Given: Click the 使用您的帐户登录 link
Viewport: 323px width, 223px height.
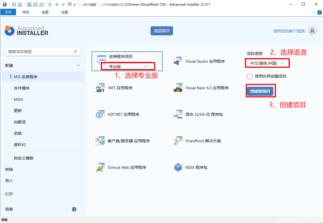Looking at the screenshot, I should (289, 31).
